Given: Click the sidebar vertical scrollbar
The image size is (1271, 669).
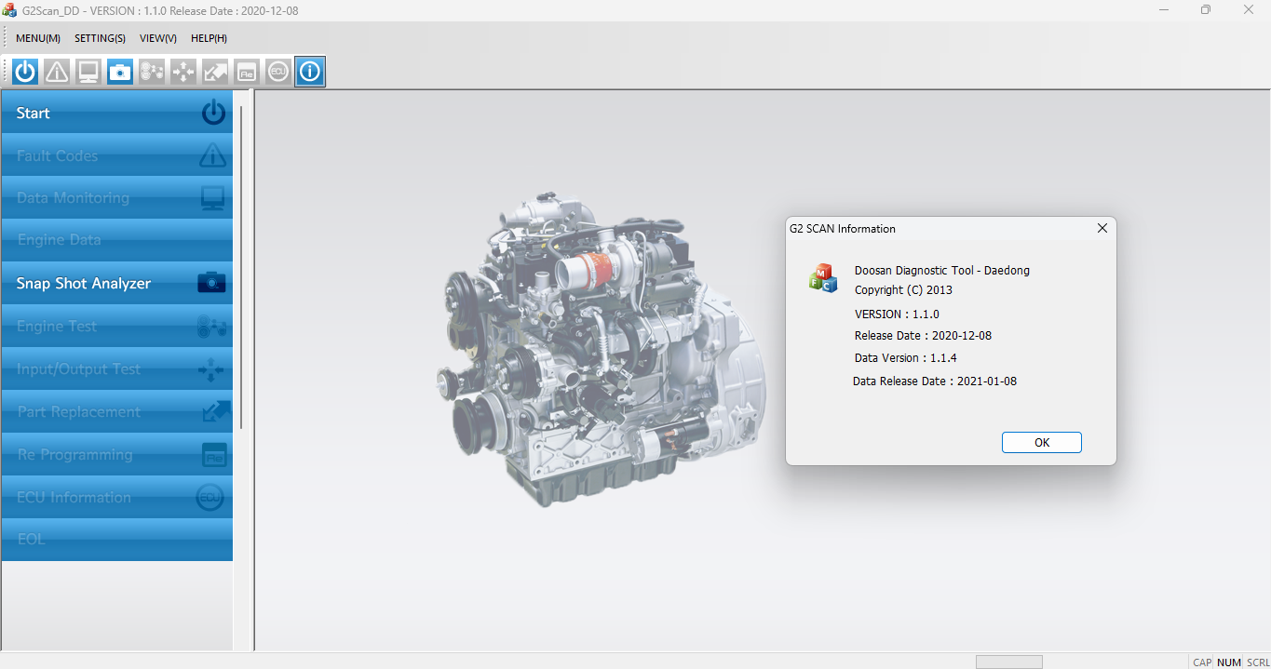Looking at the screenshot, I should click(241, 267).
